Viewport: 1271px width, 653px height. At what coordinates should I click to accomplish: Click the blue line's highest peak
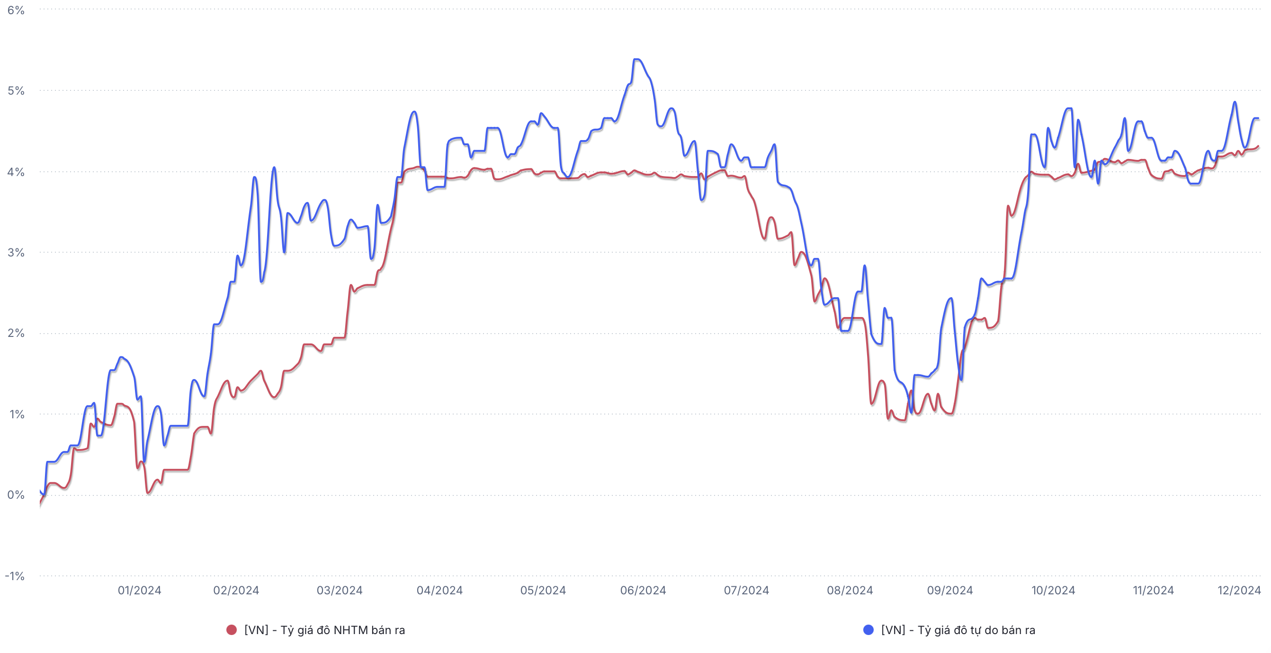[x=636, y=60]
